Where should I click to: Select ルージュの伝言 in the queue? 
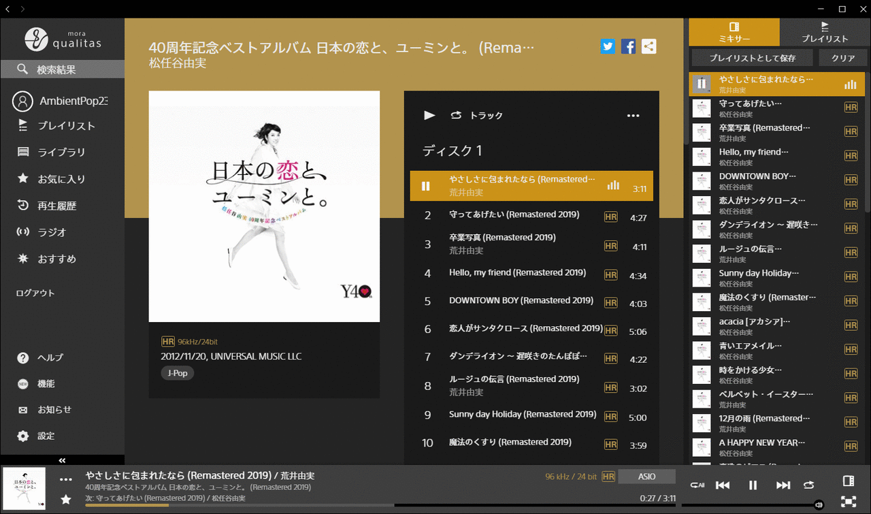coord(777,253)
